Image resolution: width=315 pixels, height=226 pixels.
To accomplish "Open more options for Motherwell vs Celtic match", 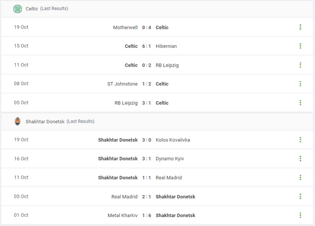I will pyautogui.click(x=300, y=27).
